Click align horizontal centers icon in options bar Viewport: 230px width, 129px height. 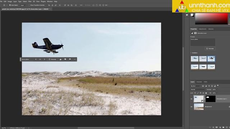tap(52, 5)
